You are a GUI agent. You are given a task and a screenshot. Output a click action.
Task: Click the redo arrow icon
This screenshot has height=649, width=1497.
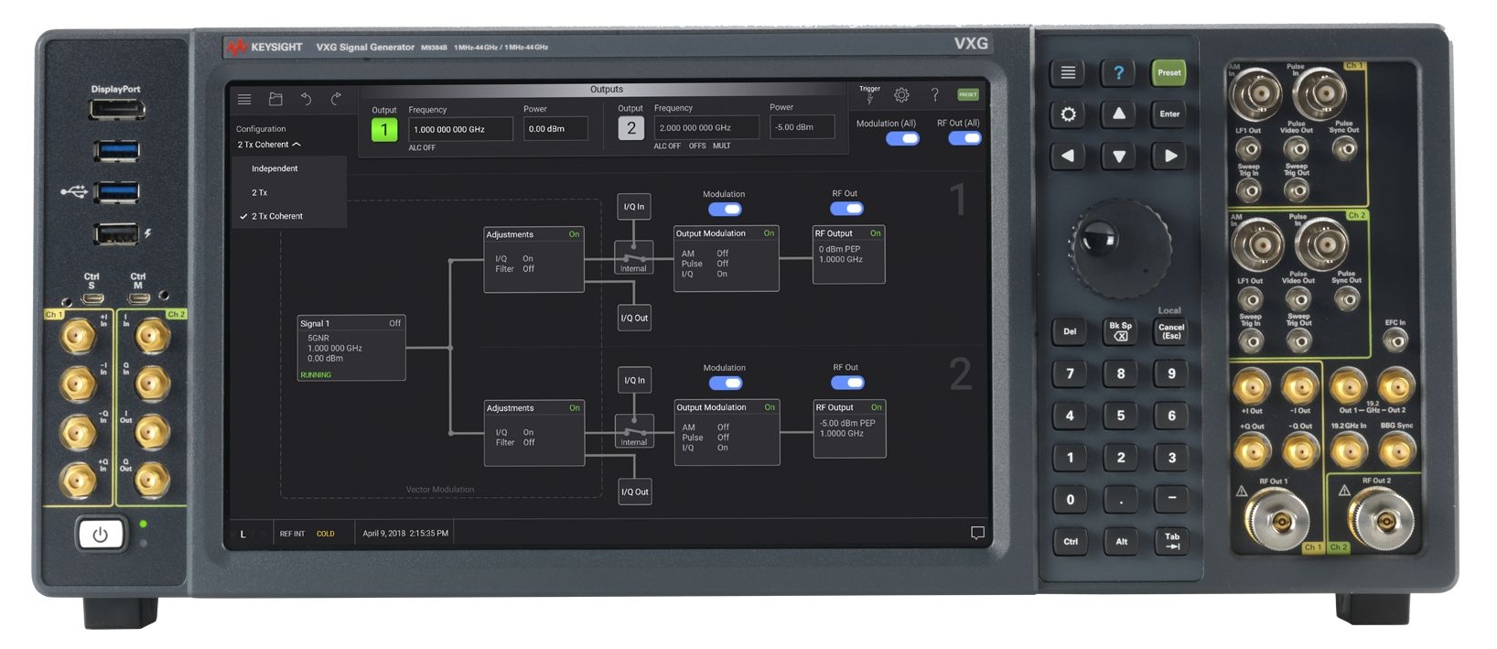coord(336,99)
